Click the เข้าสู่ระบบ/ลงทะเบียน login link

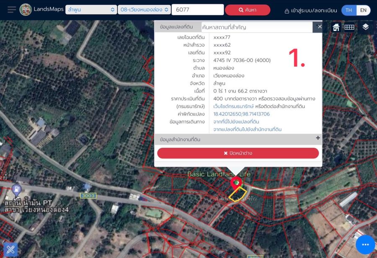310,10
